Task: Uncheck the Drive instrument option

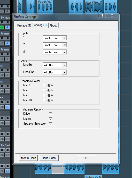Action: 50,114
